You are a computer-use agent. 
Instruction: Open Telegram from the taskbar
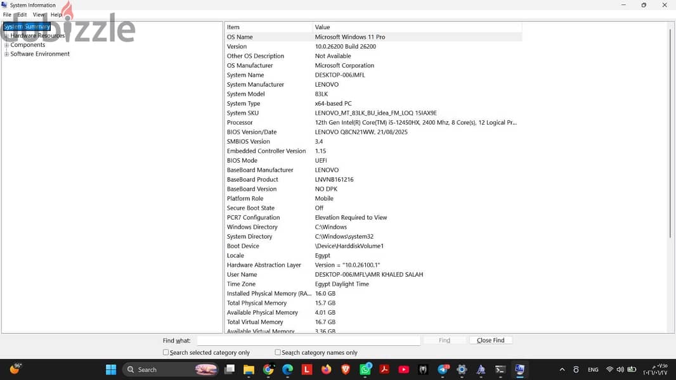pyautogui.click(x=443, y=370)
